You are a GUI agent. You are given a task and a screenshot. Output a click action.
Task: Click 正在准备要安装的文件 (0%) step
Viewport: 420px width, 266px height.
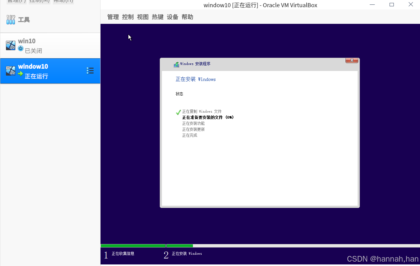[x=208, y=117]
